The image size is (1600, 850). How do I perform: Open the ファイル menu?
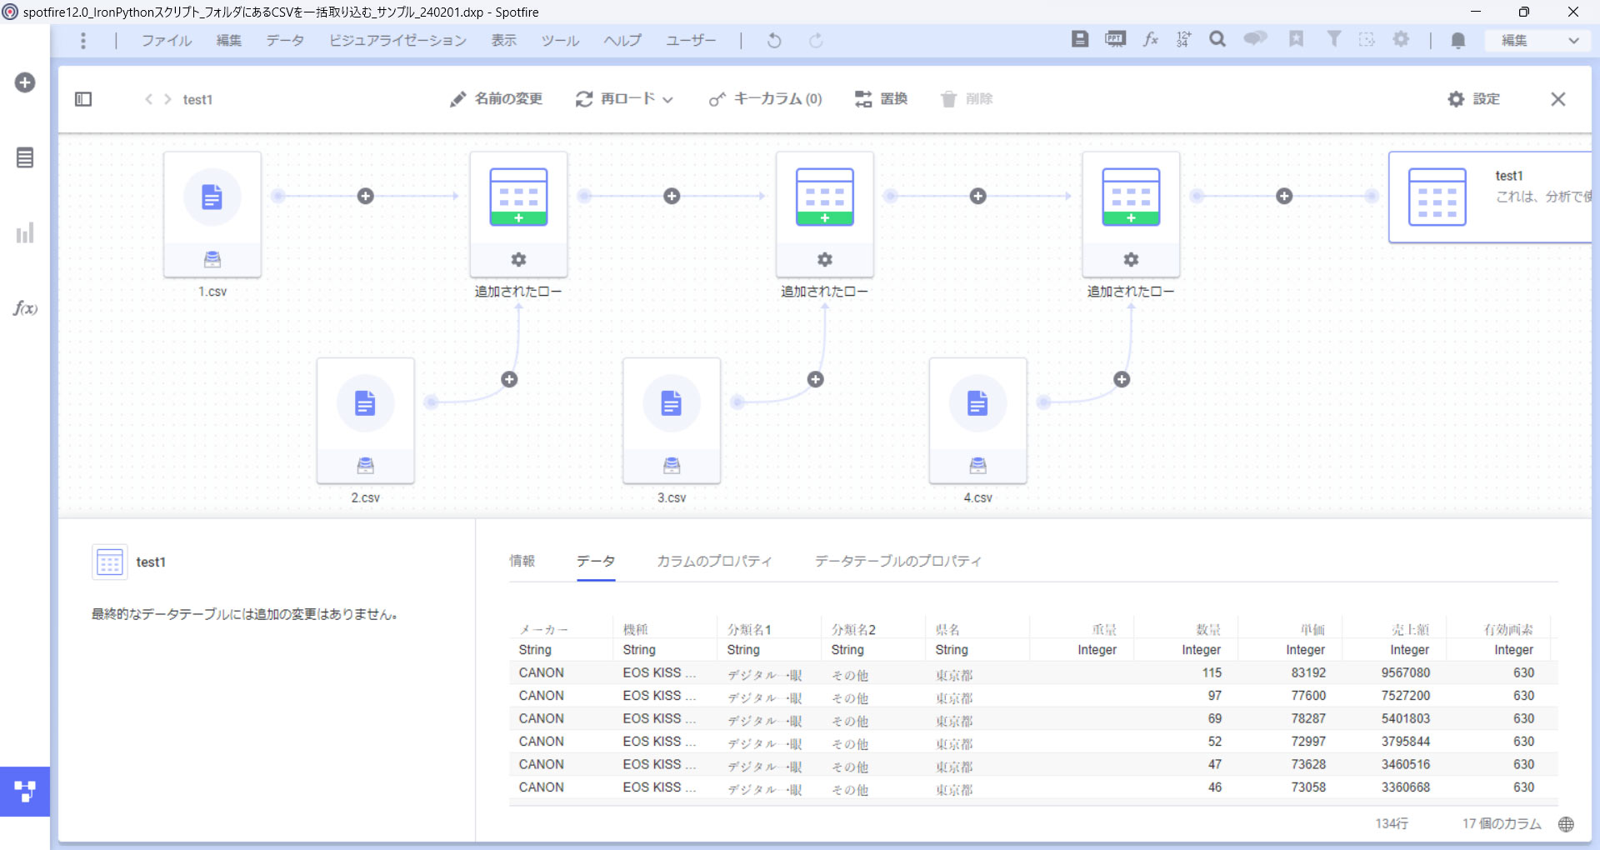pos(167,40)
